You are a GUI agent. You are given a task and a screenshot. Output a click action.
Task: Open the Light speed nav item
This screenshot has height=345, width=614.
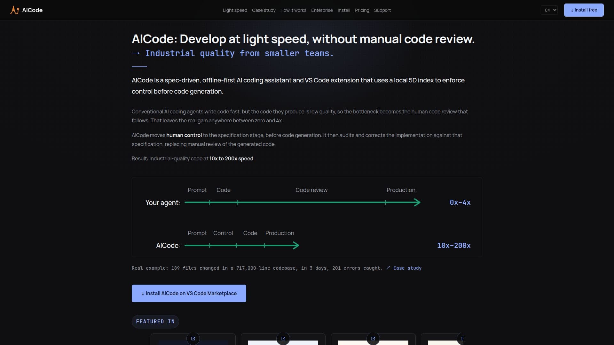[x=235, y=10]
